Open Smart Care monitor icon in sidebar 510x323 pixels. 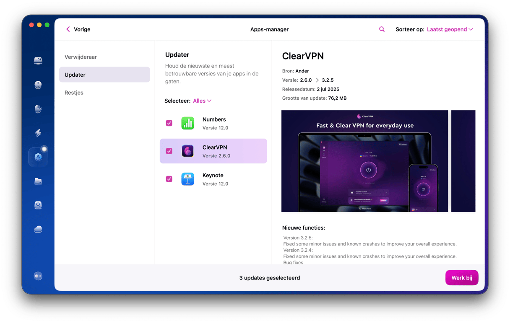[x=38, y=61]
